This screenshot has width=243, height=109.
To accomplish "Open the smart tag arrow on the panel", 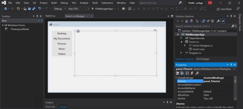I will click(x=155, y=30).
